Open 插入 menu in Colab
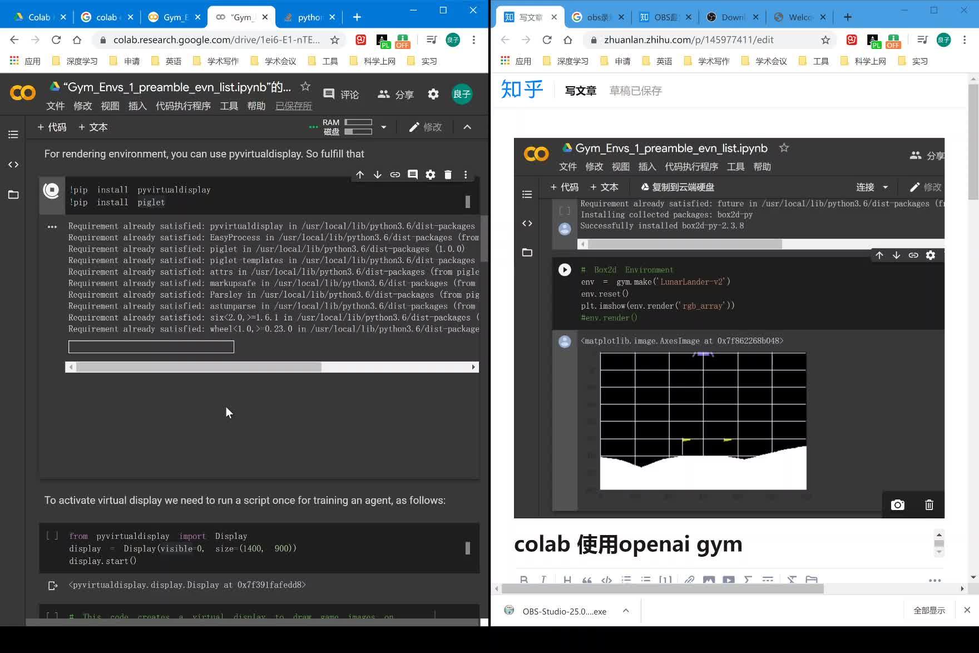Screen dimensions: 979x653 (137, 106)
